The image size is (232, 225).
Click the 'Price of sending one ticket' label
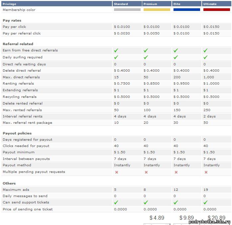(28, 209)
